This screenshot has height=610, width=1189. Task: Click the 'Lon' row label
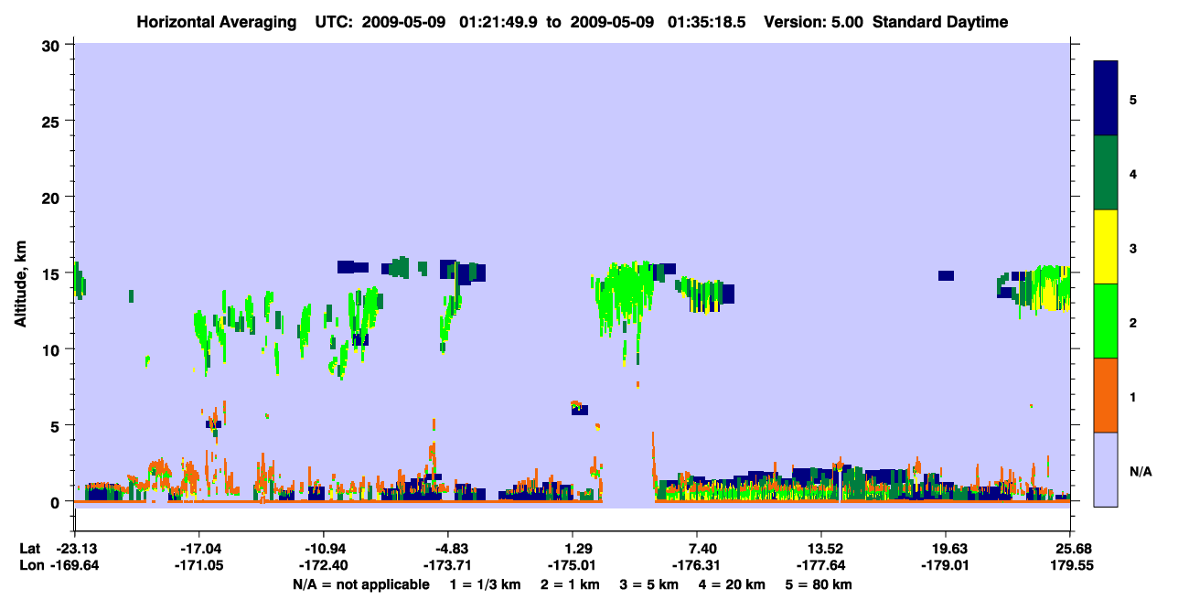click(30, 566)
